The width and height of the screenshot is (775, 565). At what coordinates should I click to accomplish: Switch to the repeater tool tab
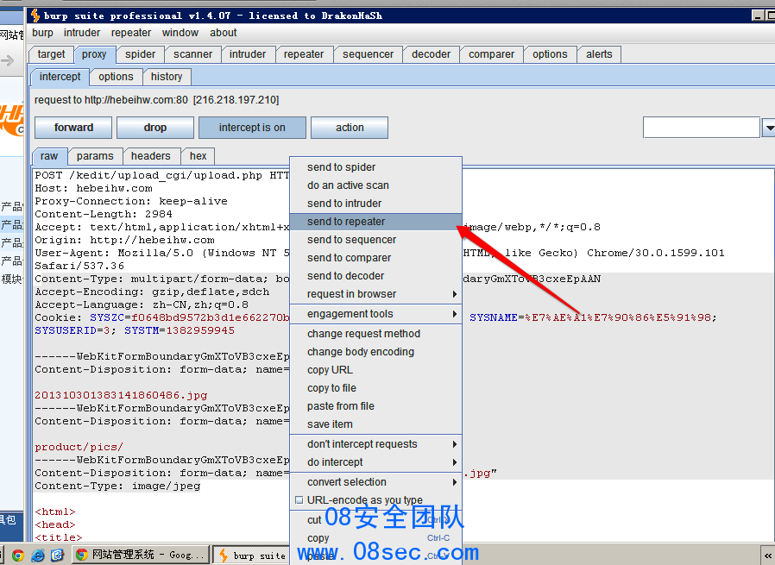(x=304, y=54)
